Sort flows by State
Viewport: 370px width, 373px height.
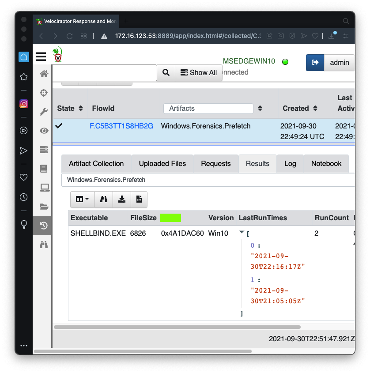point(81,108)
